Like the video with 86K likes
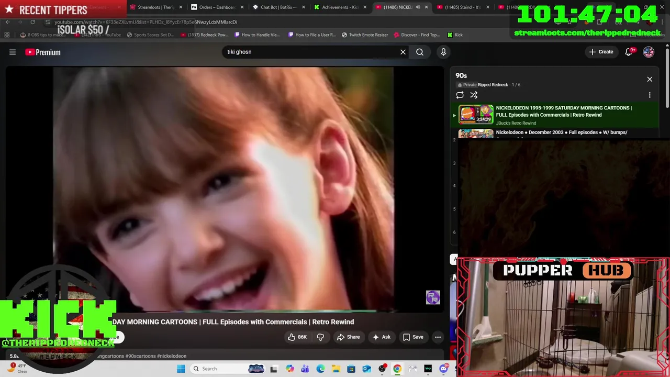This screenshot has width=670, height=377. pyautogui.click(x=297, y=337)
